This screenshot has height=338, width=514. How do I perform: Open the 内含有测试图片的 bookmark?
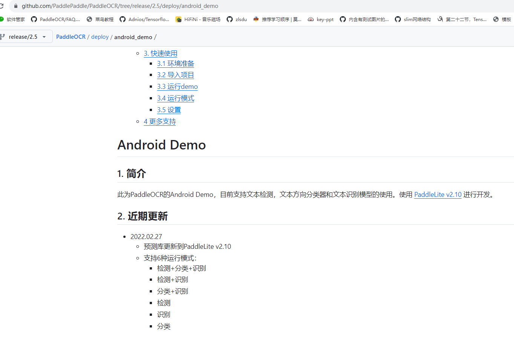tap(364, 19)
